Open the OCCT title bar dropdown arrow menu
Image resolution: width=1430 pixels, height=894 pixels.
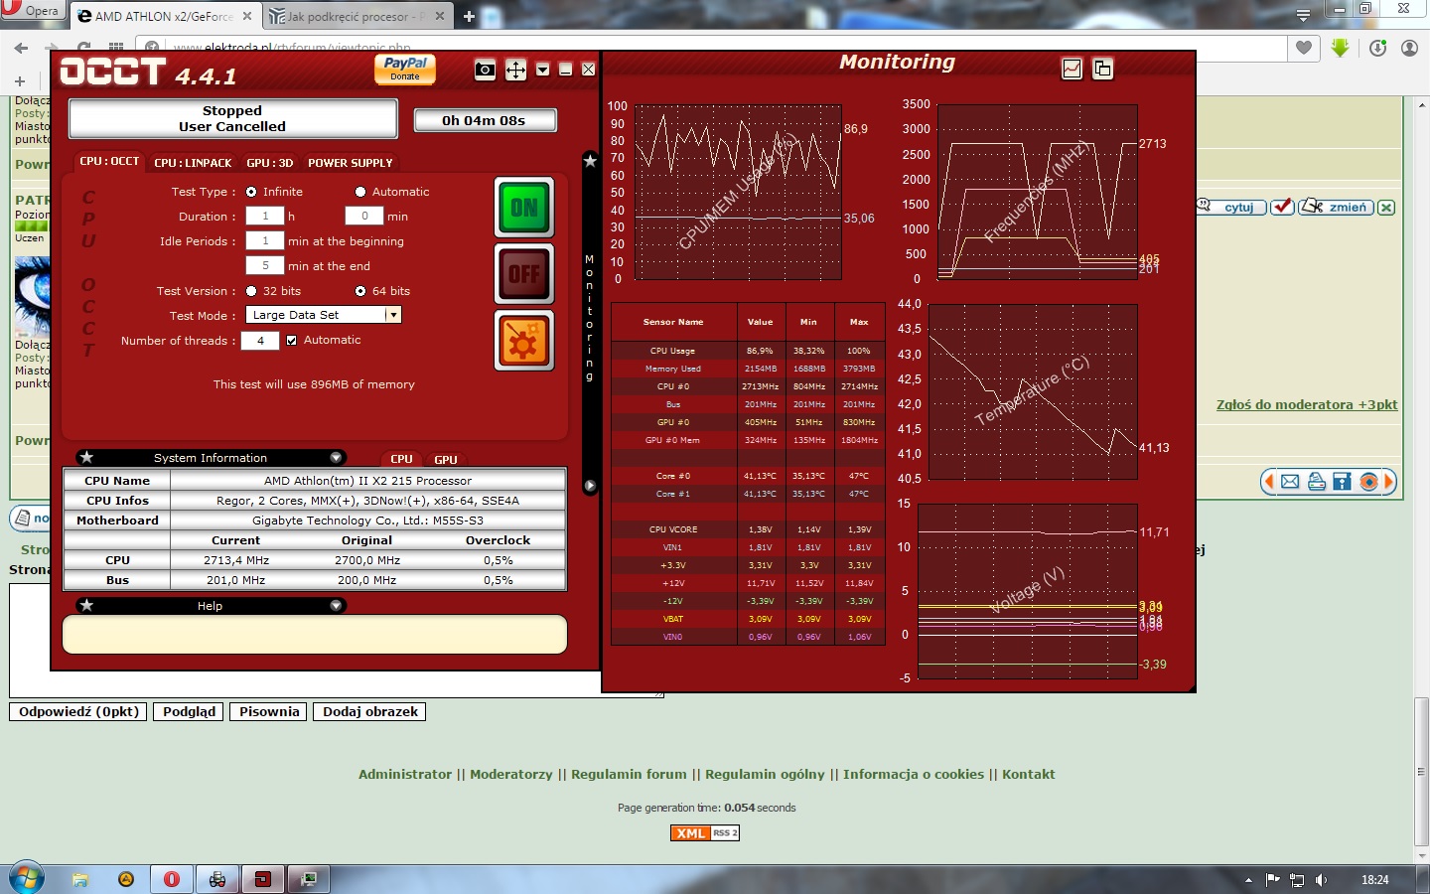(542, 70)
